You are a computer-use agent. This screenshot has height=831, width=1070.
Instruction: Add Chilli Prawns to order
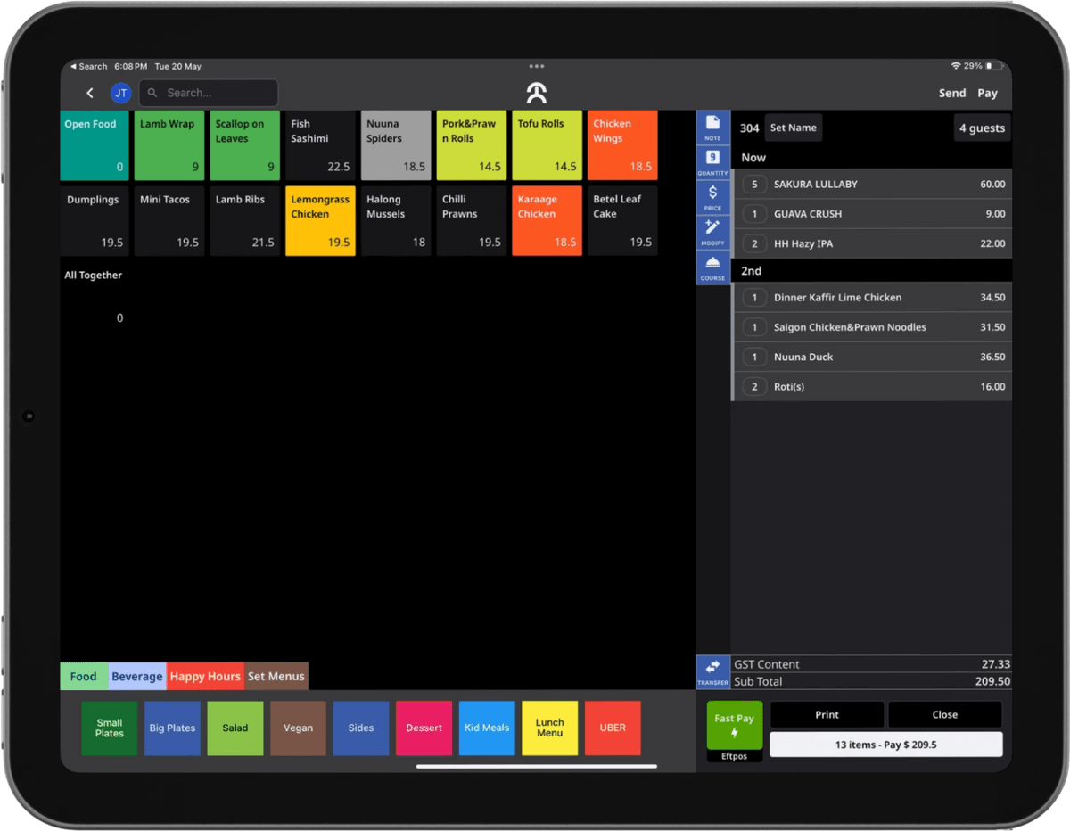click(472, 221)
